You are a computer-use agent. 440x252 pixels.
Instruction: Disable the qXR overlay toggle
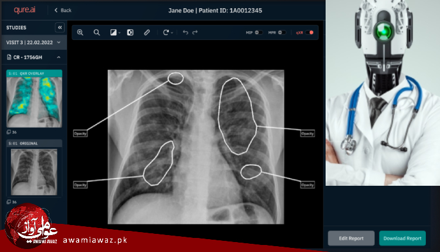click(x=309, y=33)
